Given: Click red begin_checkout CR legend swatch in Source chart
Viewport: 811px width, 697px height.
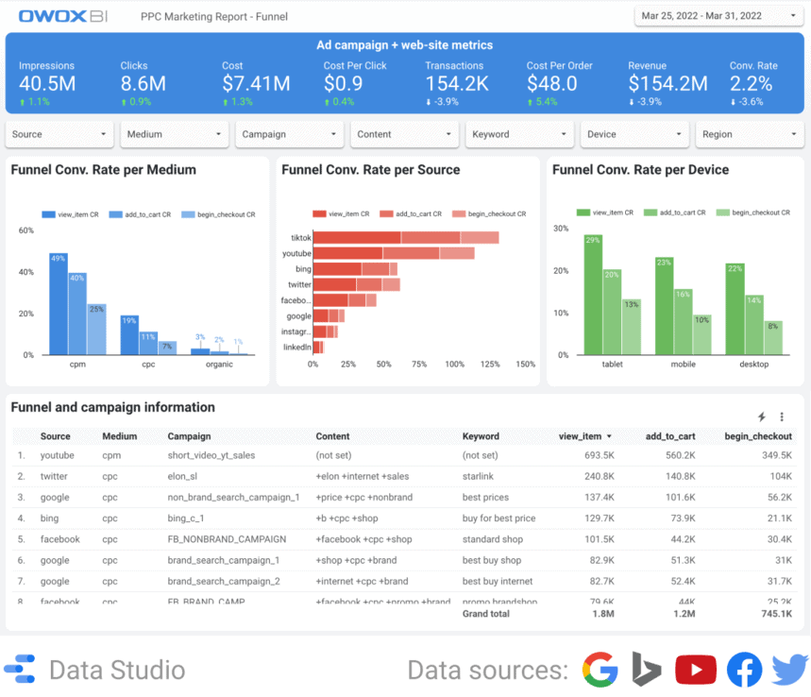Looking at the screenshot, I should [x=459, y=213].
